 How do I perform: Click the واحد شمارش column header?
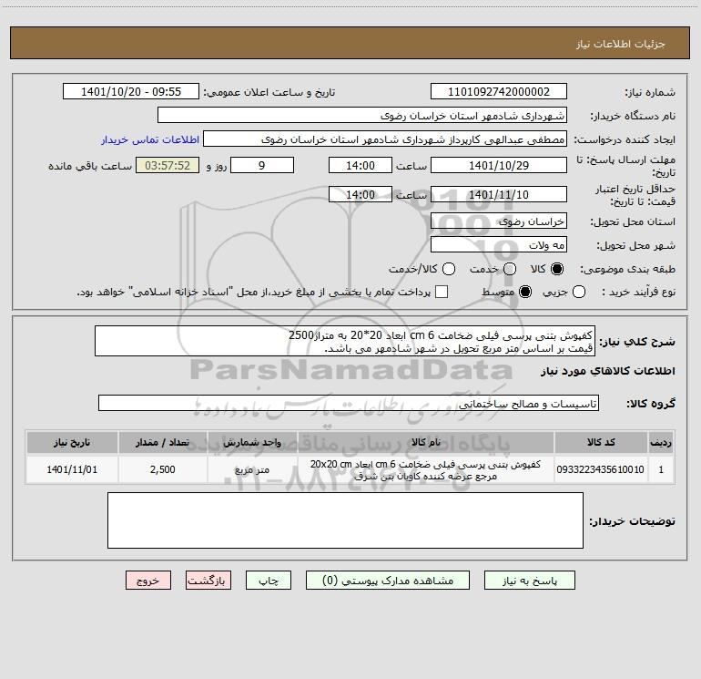(252, 442)
